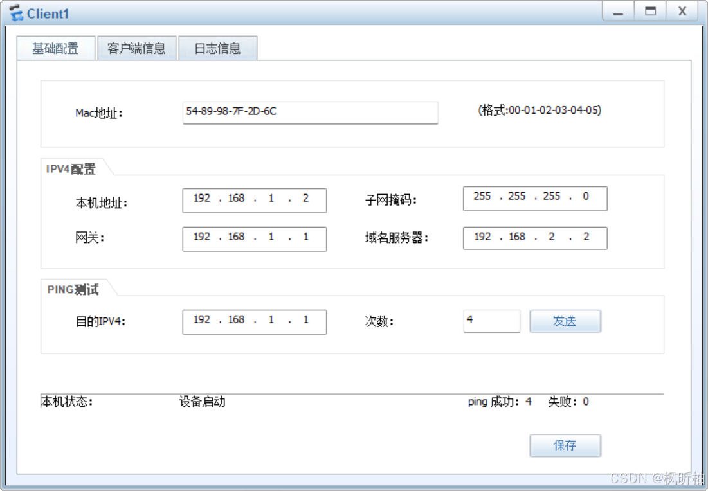The height and width of the screenshot is (491, 708).
Task: Click the MAC format hint text (格式:00-01-02-03-04-05)
Action: point(540,111)
